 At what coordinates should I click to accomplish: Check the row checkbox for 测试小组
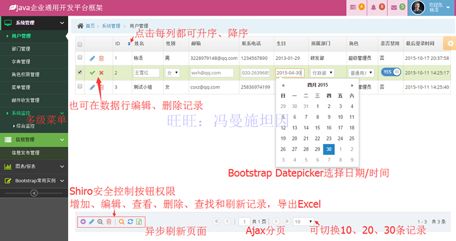click(80, 86)
